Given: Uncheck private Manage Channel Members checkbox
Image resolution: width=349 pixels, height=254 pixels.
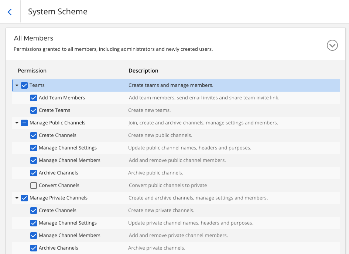Looking at the screenshot, I should (x=34, y=236).
